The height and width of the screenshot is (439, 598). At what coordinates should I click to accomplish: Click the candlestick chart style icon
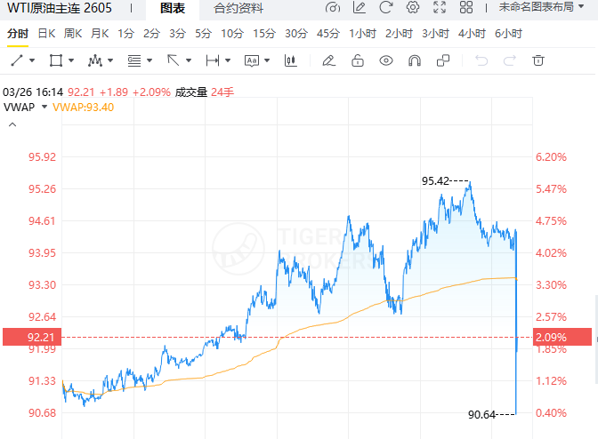point(289,61)
